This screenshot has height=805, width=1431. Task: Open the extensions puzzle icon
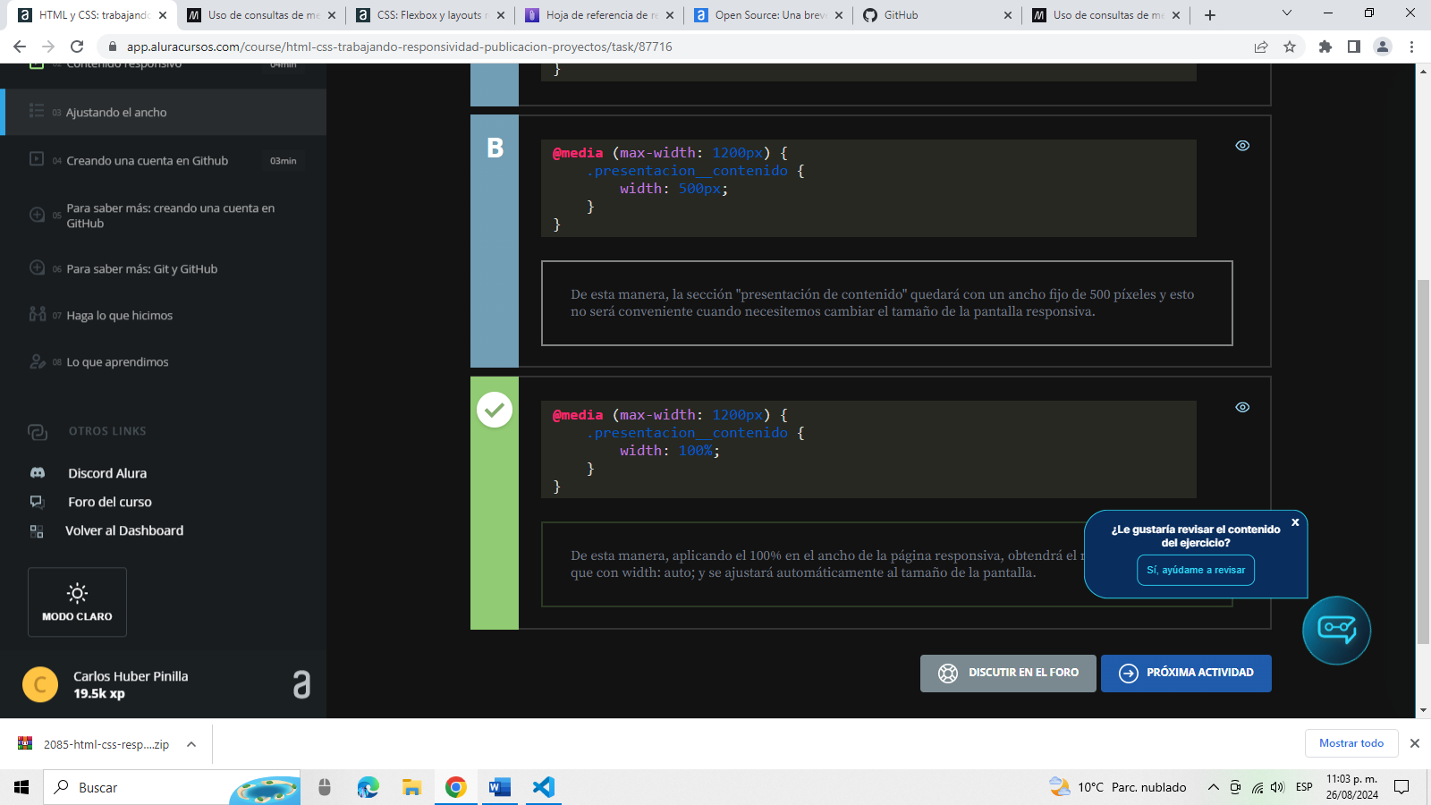tap(1325, 47)
